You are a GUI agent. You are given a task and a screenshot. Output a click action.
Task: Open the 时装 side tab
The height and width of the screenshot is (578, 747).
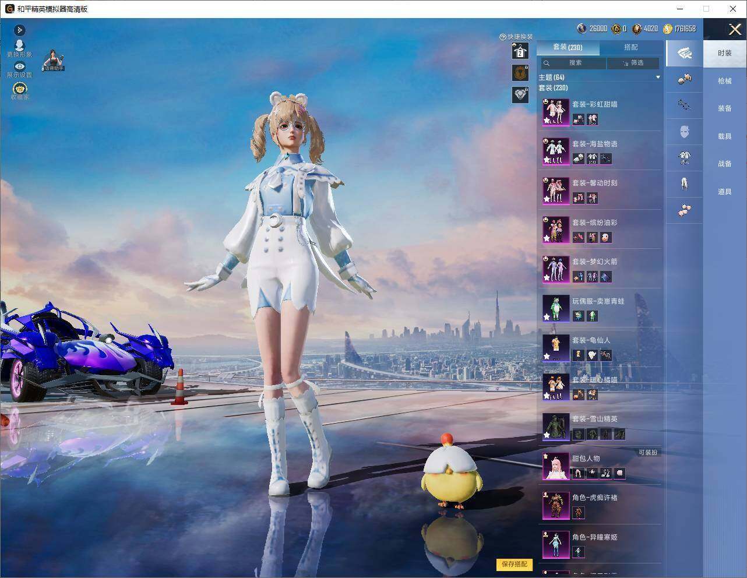tap(725, 53)
